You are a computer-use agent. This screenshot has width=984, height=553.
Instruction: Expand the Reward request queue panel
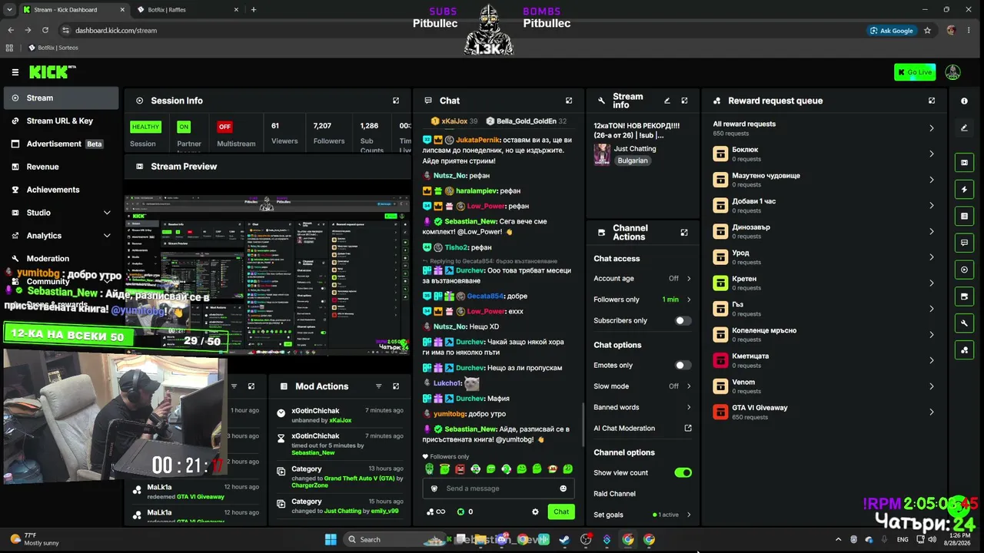pos(932,101)
